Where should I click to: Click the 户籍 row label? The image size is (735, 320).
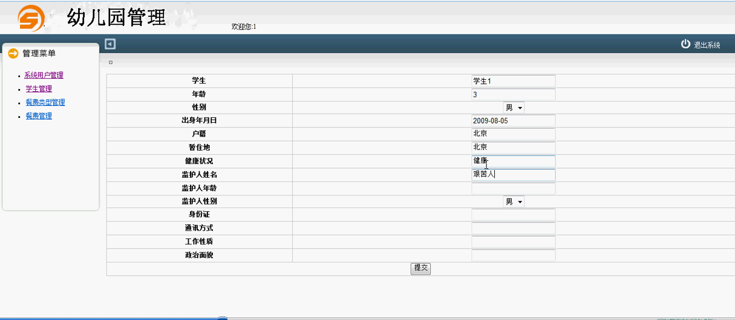click(199, 134)
